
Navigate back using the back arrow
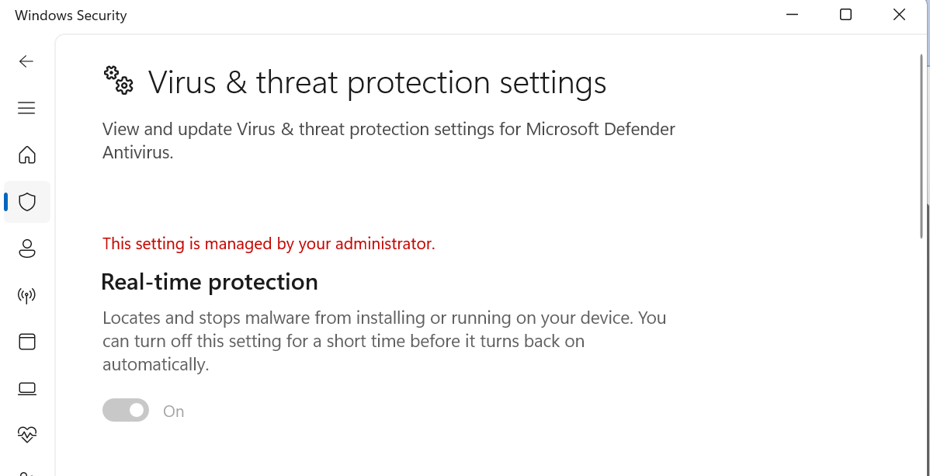coord(26,61)
